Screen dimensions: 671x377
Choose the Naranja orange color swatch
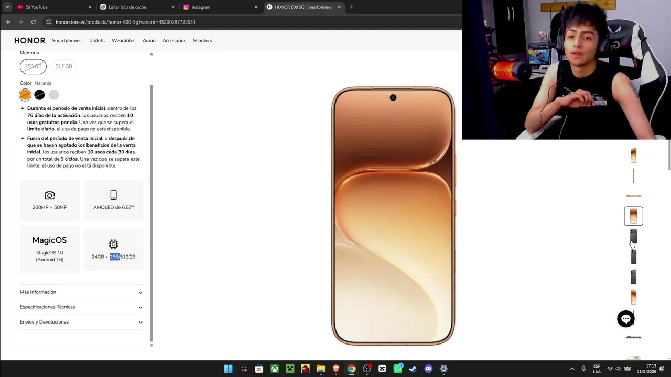tap(25, 95)
